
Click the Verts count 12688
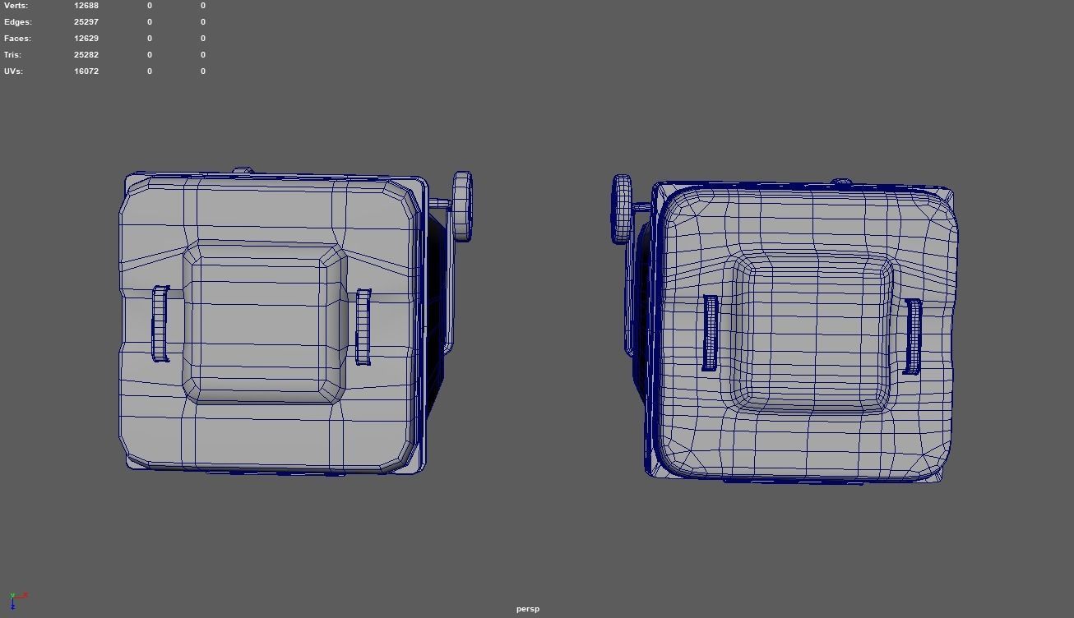(x=86, y=6)
